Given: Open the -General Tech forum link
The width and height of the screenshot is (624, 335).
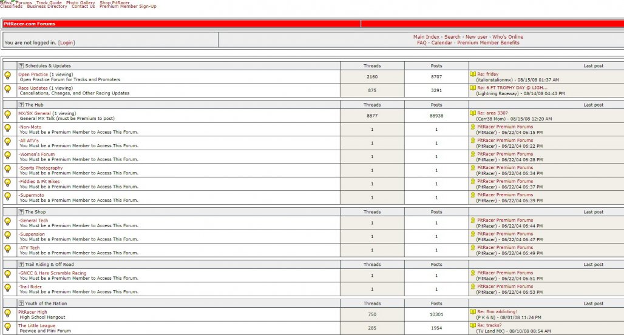Looking at the screenshot, I should coord(33,220).
